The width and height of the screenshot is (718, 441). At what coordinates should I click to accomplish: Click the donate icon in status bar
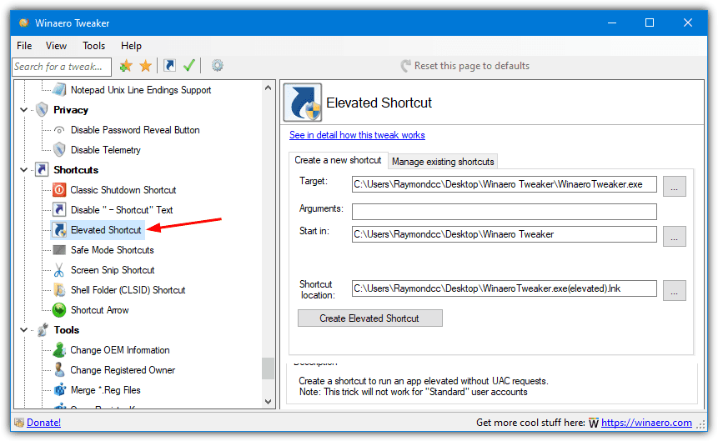[x=19, y=422]
